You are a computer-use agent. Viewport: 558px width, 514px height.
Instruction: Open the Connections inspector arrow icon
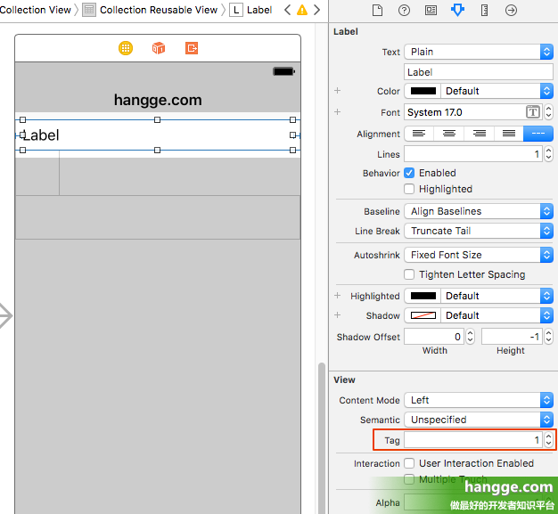511,11
